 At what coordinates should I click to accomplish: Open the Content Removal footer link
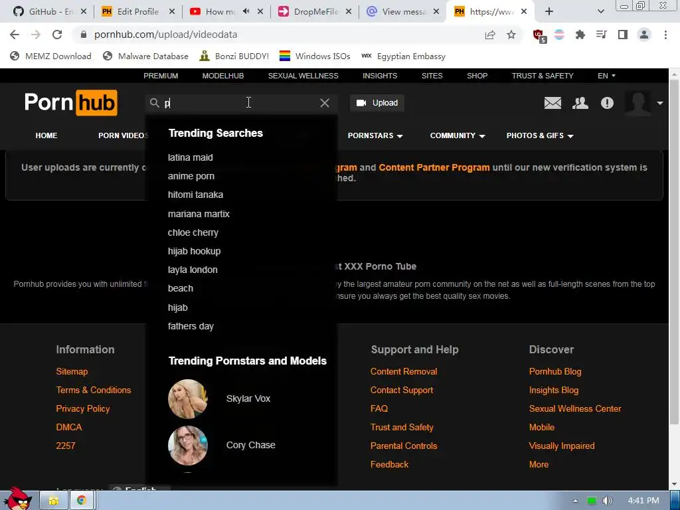(404, 371)
